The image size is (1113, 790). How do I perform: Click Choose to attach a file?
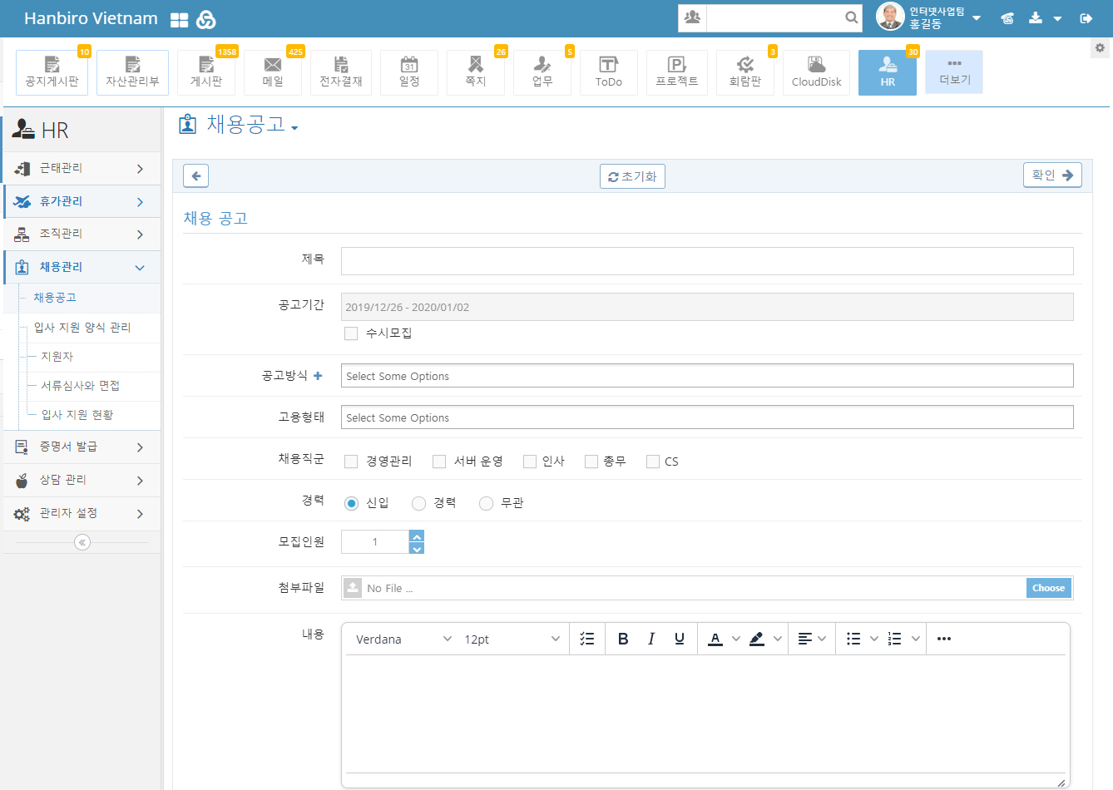pos(1048,588)
